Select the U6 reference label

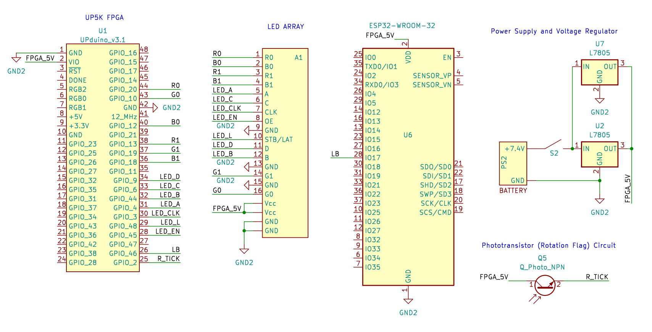coord(408,135)
